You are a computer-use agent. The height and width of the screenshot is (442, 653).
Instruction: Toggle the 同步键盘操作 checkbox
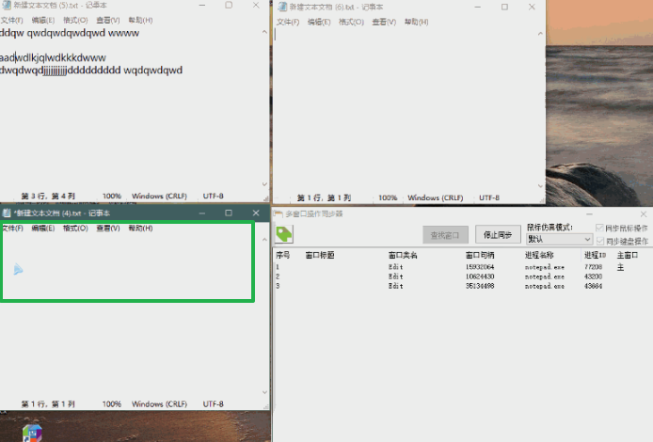599,241
